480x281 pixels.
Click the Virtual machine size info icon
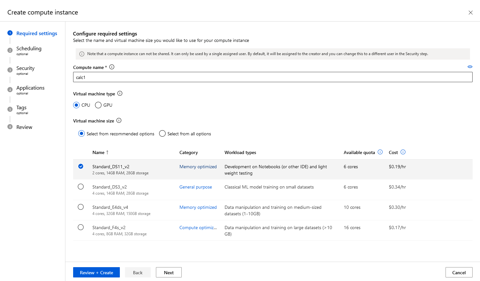(x=119, y=121)
